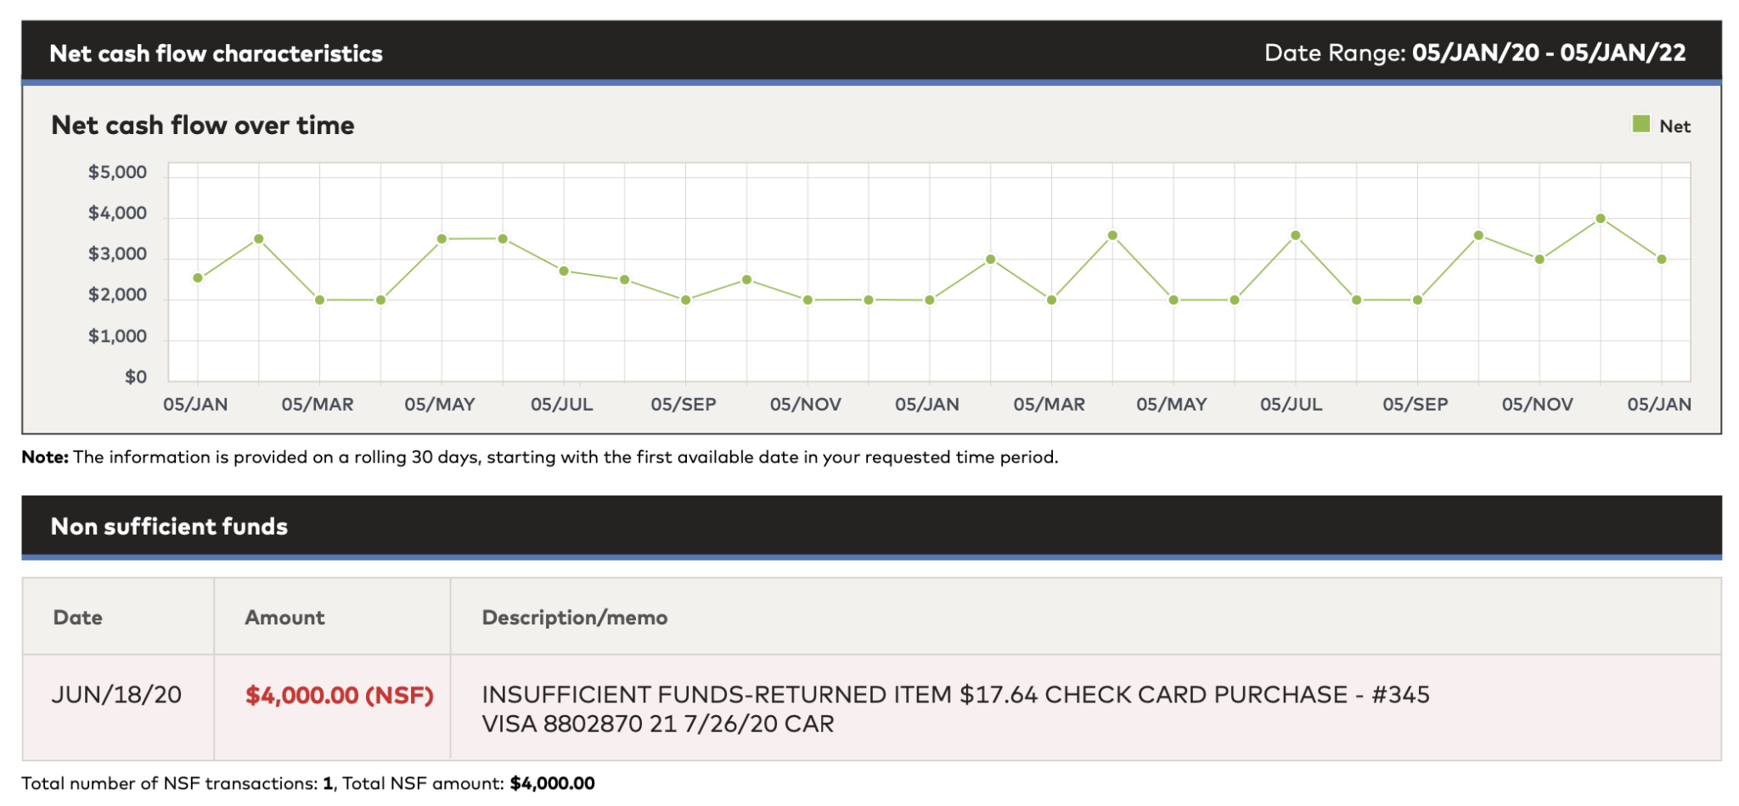Click the Amount column header
Screen dimensions: 1739x806
click(284, 618)
